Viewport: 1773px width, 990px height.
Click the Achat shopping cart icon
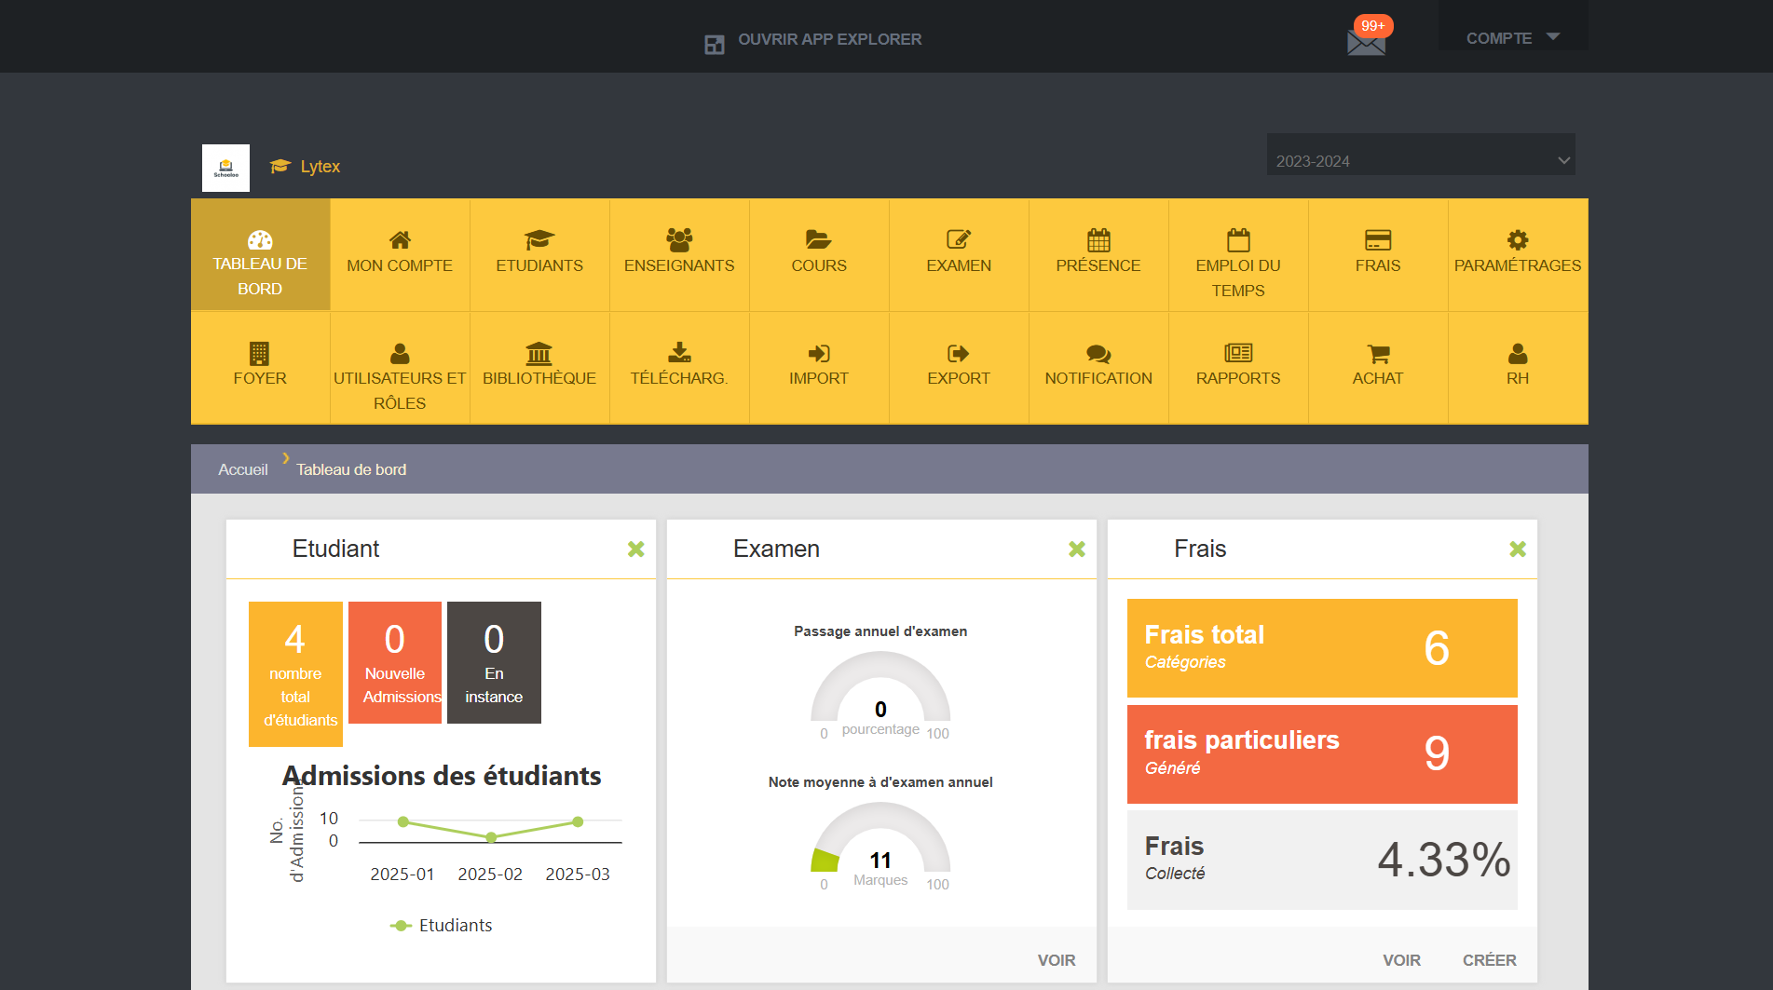[x=1378, y=353]
